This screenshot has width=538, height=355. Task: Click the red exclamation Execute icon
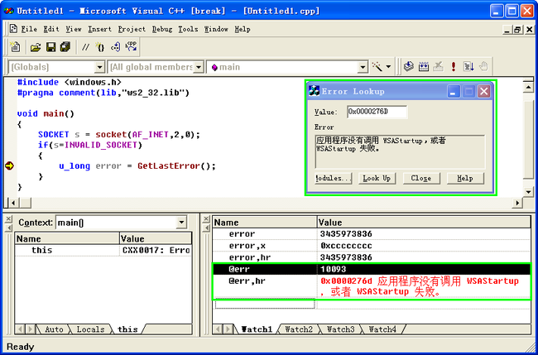pyautogui.click(x=454, y=66)
